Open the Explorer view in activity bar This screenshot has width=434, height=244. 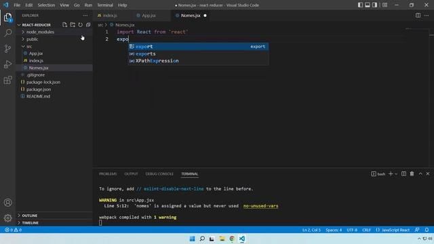[x=7, y=18]
